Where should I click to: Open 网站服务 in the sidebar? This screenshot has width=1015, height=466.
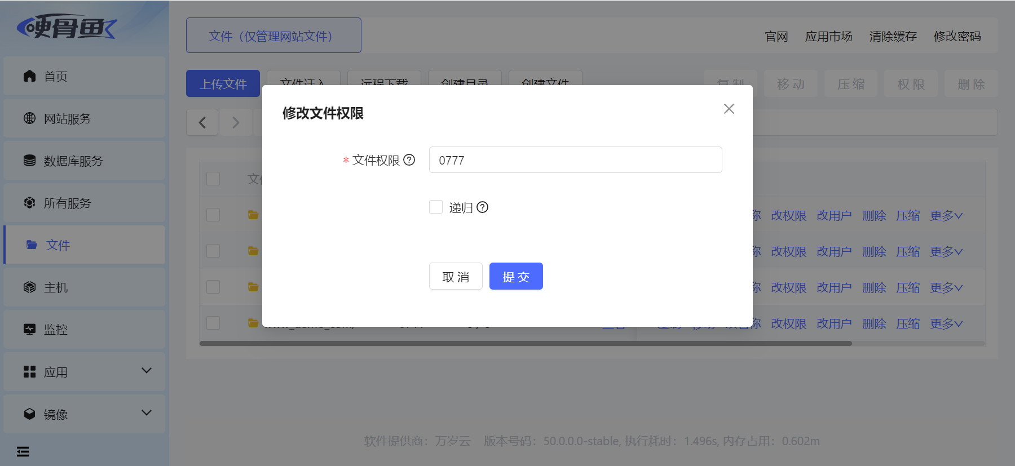(x=85, y=118)
